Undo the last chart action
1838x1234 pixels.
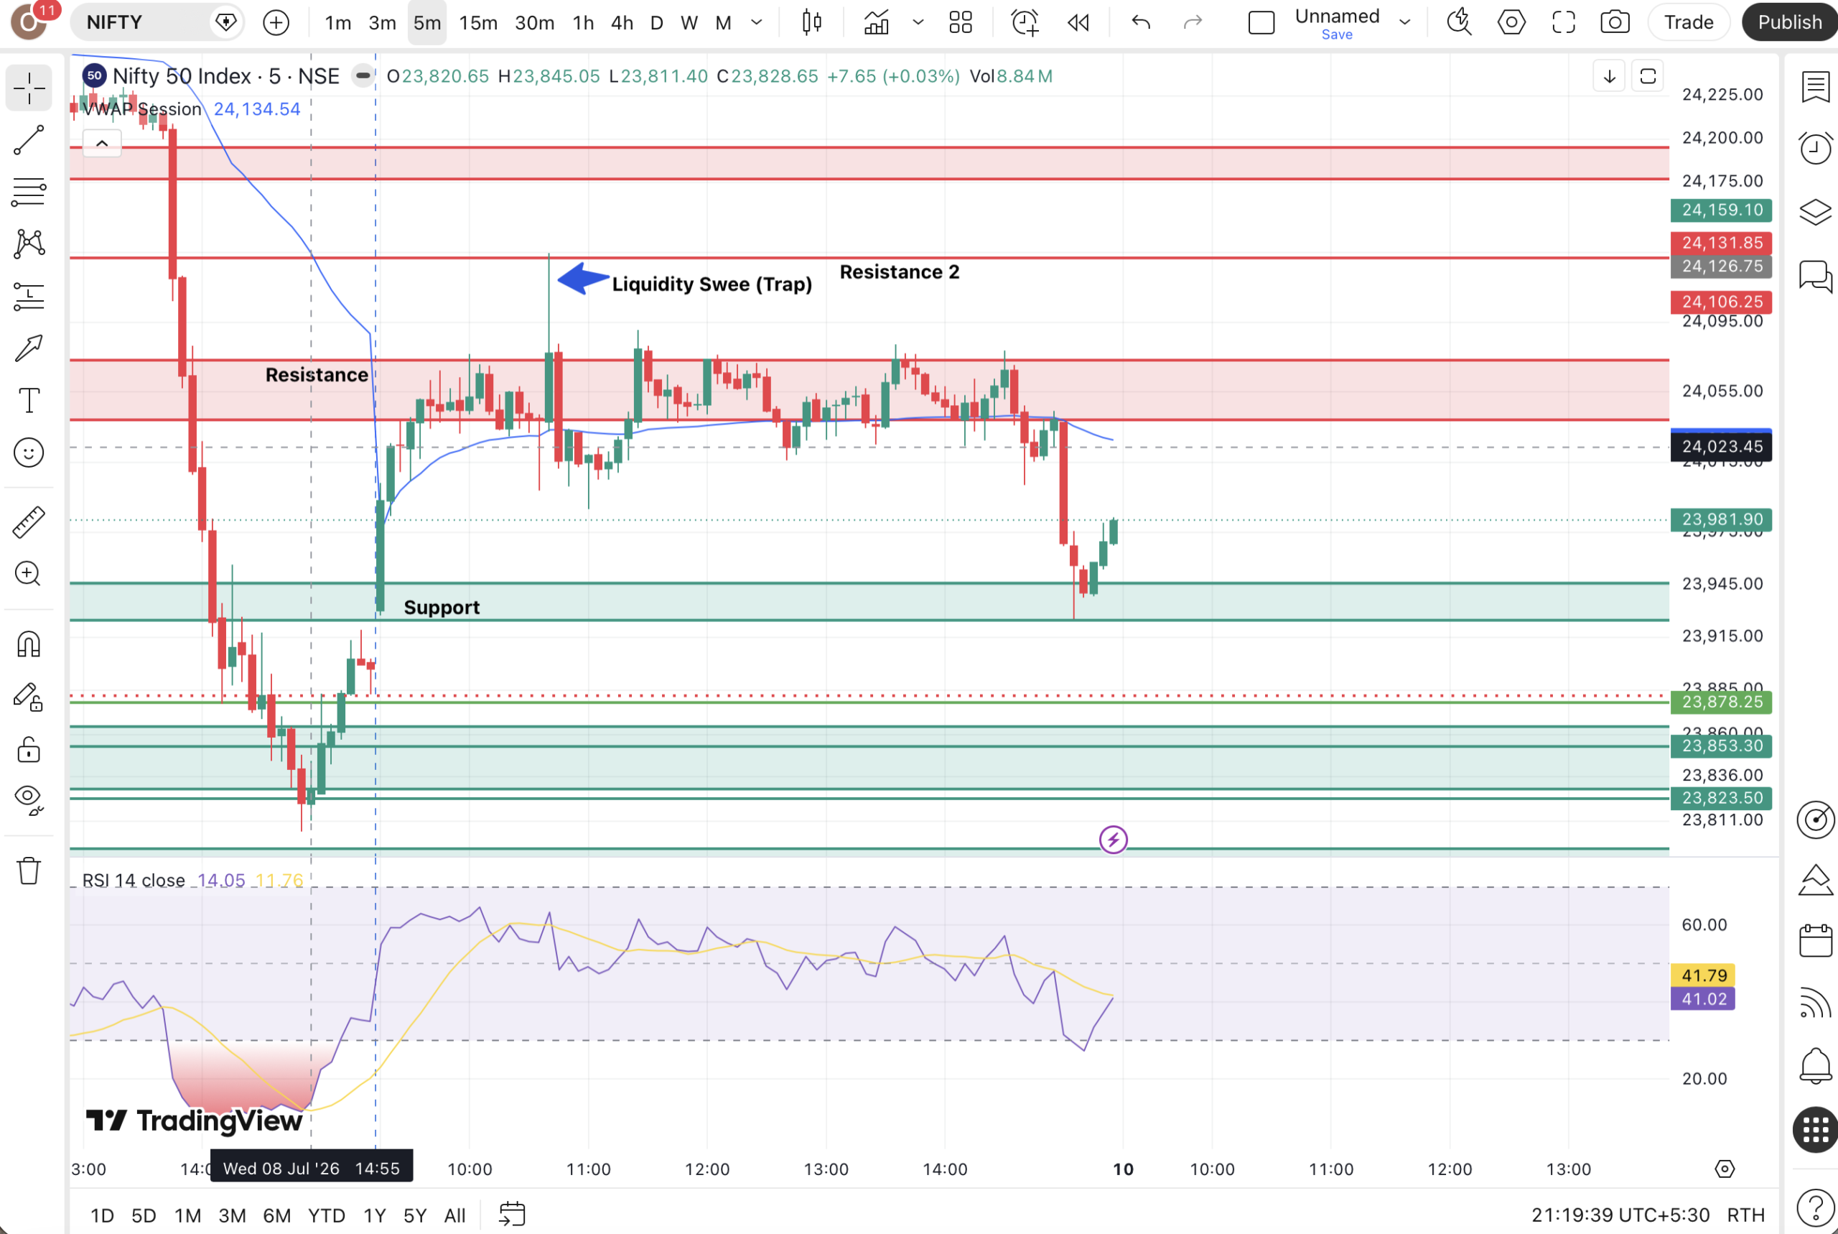pyautogui.click(x=1140, y=22)
